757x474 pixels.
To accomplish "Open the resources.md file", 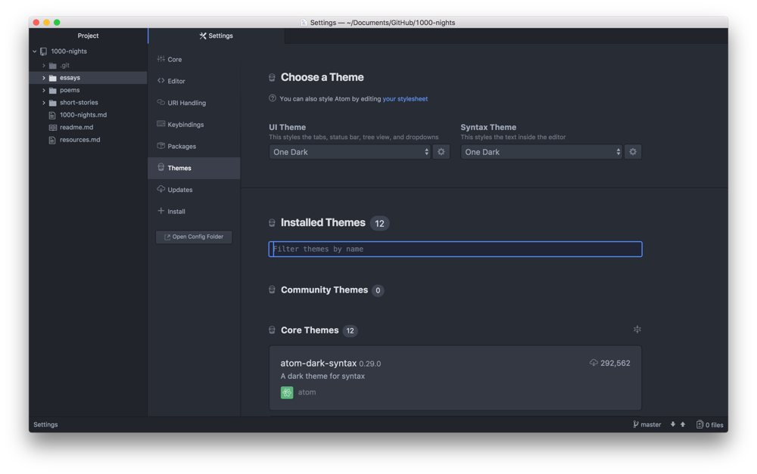I will tap(79, 140).
